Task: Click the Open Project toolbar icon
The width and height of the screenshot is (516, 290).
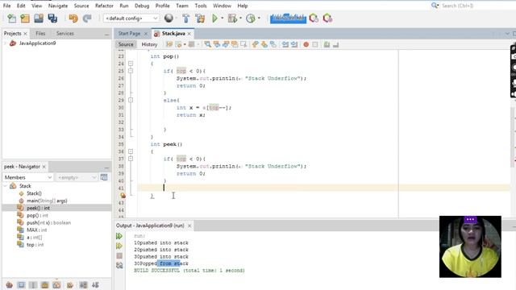Action: (39, 19)
